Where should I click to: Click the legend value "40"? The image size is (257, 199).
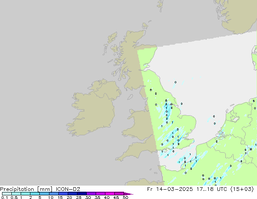pos(107,197)
